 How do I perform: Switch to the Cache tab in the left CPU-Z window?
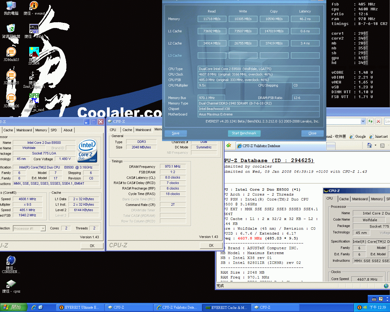click(x=8, y=130)
